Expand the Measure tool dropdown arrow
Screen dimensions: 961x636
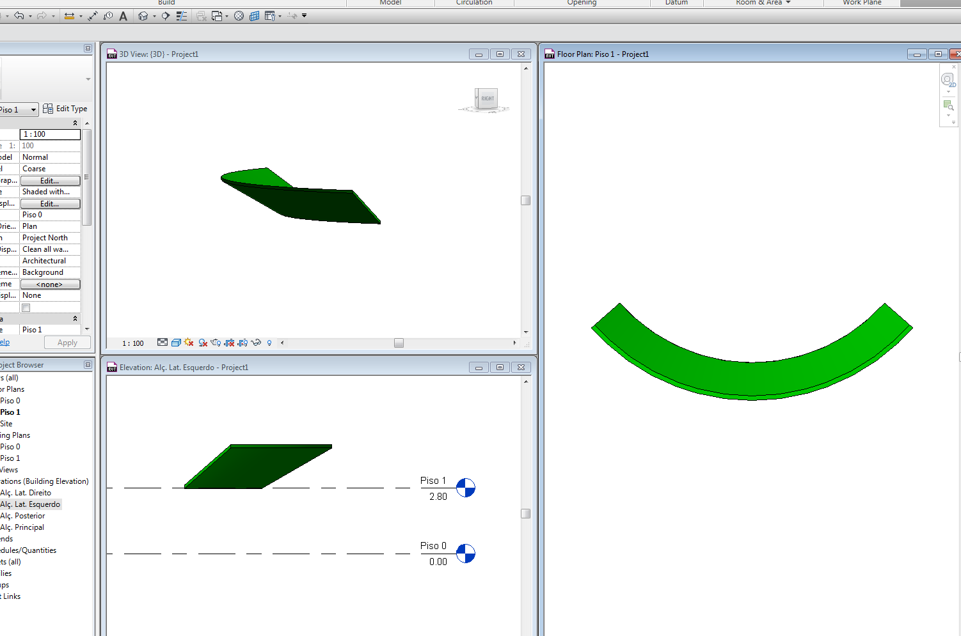(x=81, y=16)
